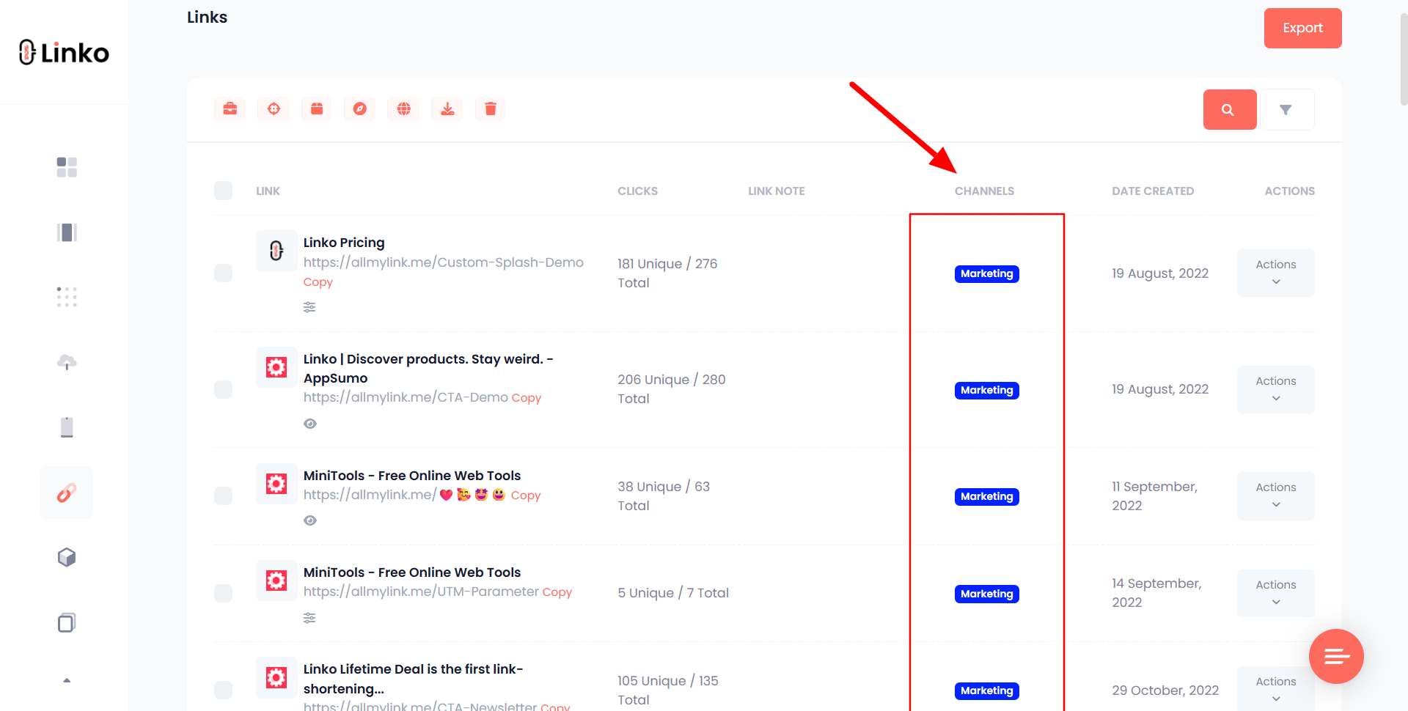Copy the UTM-Parameter link
This screenshot has height=711, width=1408.
pos(557,592)
